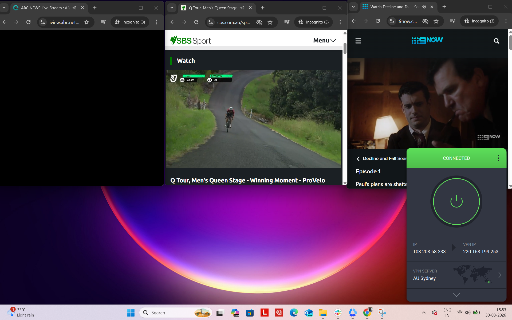Bookmark the SBS page via the star icon

[270, 22]
